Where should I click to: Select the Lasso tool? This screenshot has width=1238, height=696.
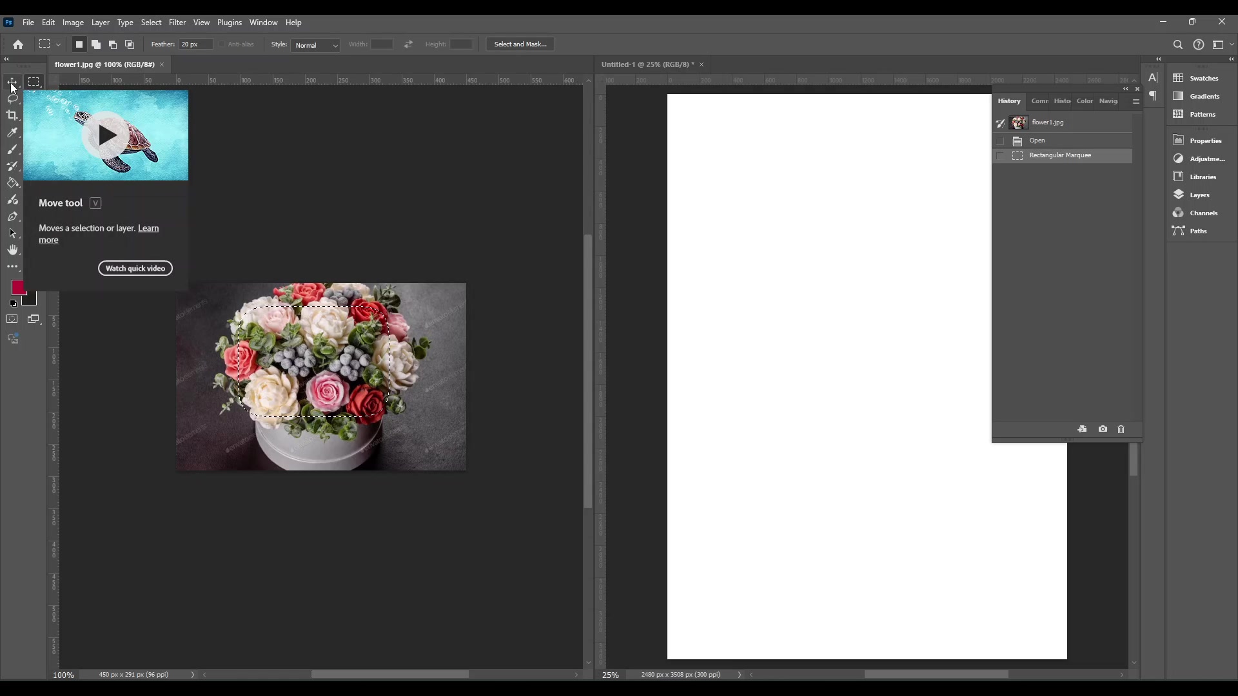pyautogui.click(x=12, y=99)
